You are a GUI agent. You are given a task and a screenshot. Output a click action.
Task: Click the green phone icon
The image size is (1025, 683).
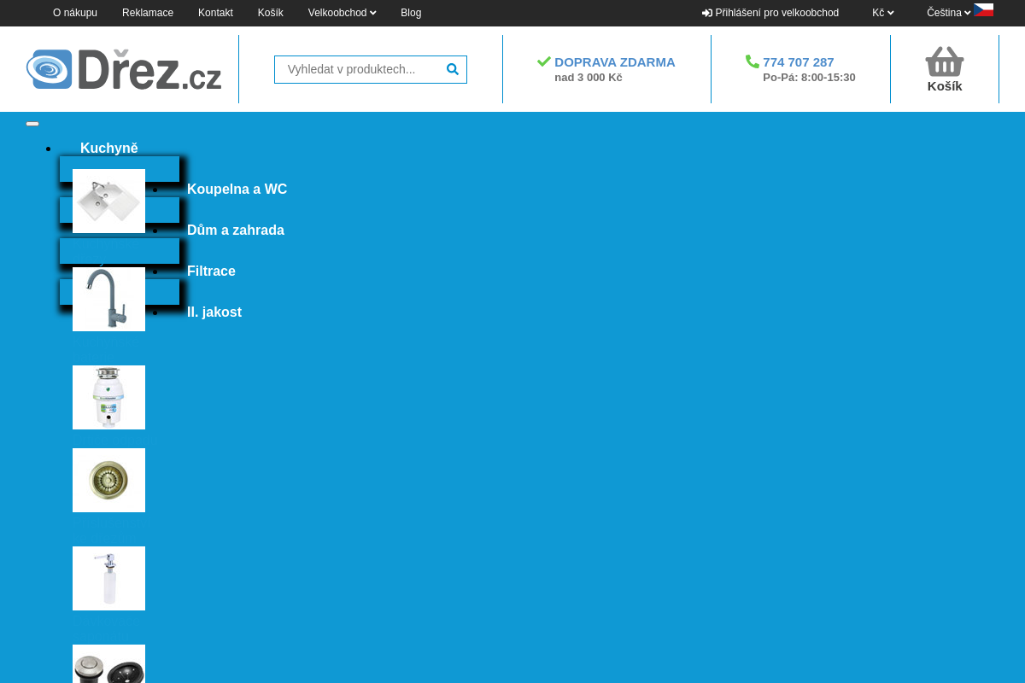point(753,61)
